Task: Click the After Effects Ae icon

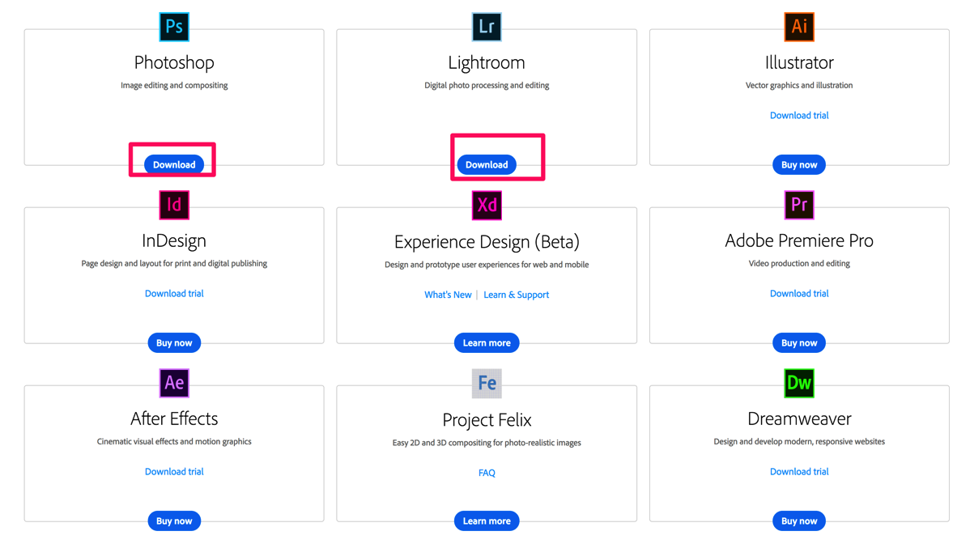Action: coord(174,383)
